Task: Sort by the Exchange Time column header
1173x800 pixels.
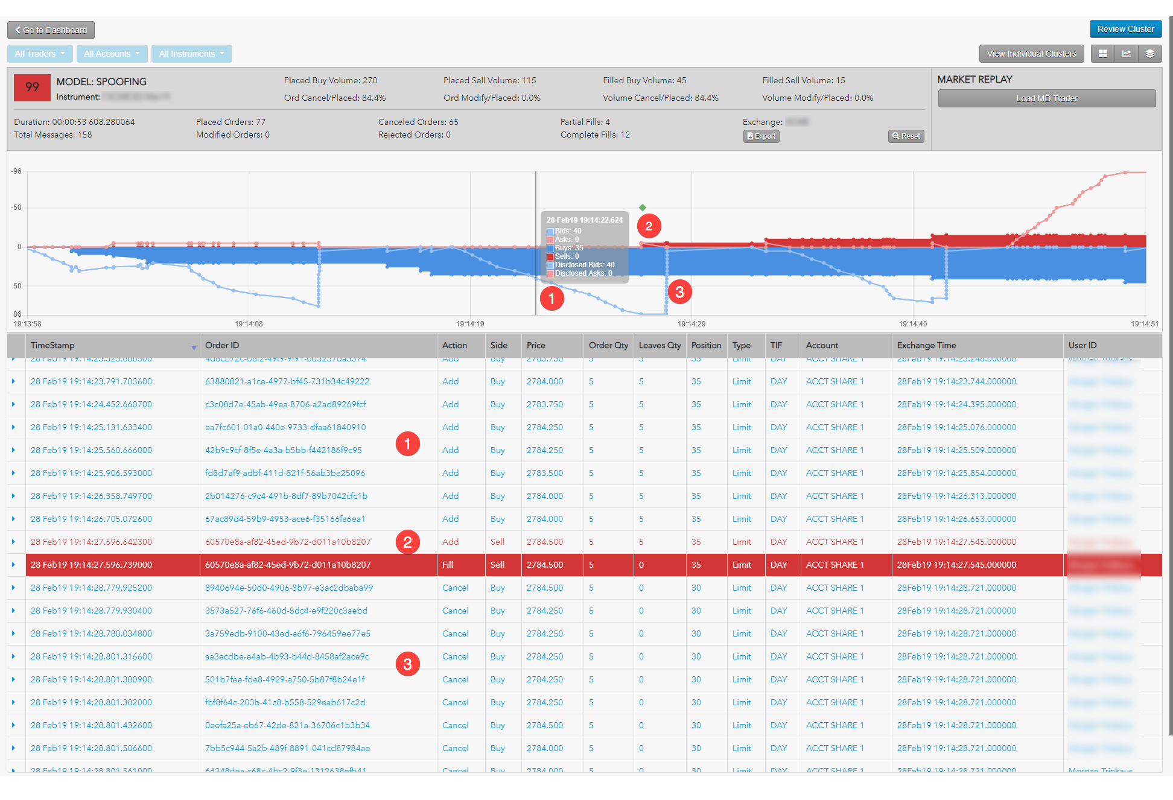Action: click(926, 345)
